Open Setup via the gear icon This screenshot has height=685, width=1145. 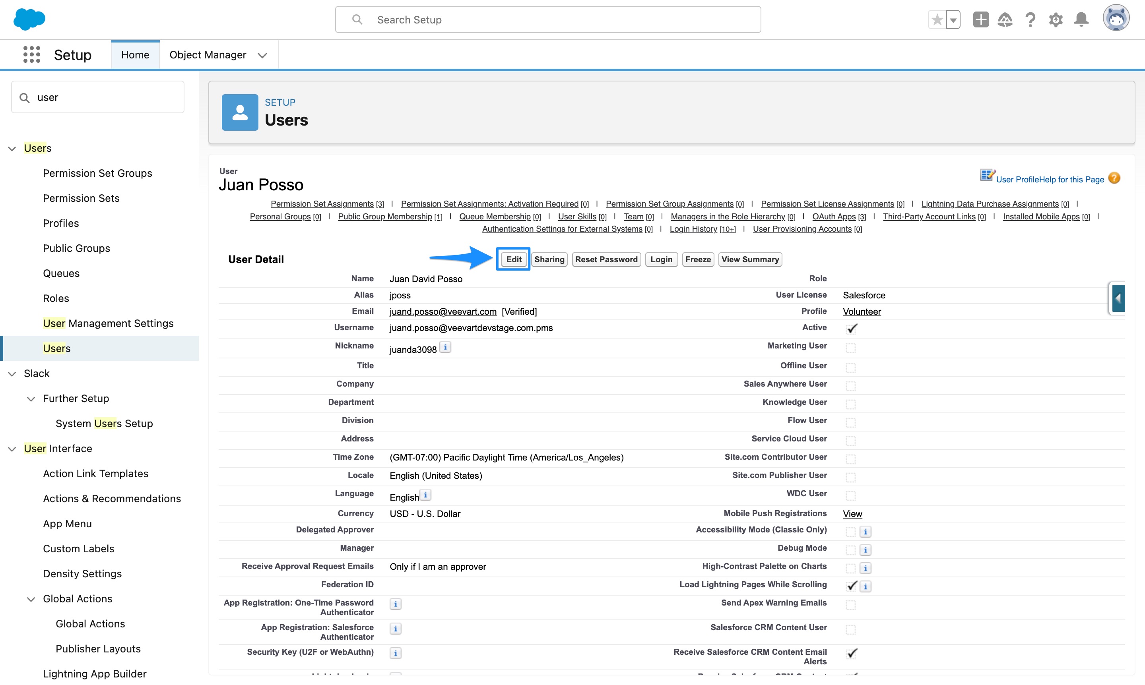1056,19
